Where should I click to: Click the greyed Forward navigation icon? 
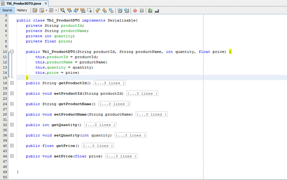(x=51, y=11)
